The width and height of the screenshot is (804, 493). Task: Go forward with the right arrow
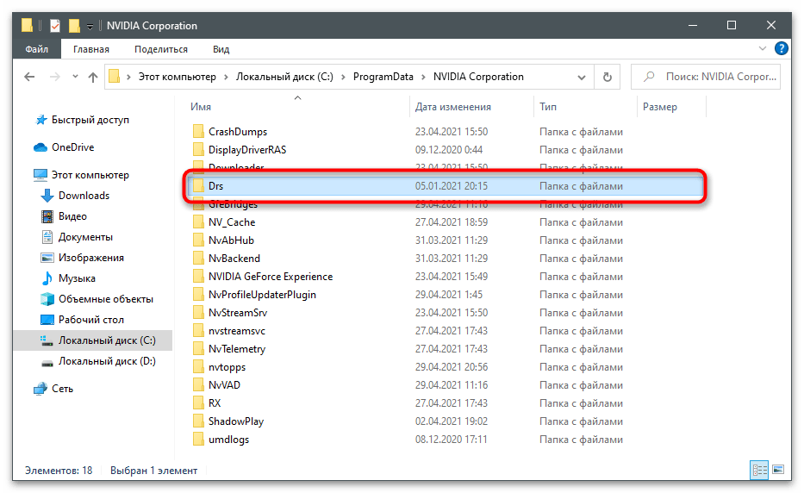[54, 77]
